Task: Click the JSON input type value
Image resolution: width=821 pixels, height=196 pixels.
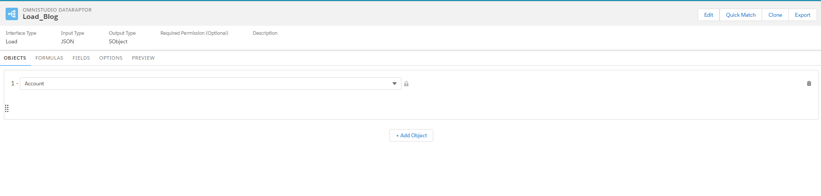Action: coord(67,42)
